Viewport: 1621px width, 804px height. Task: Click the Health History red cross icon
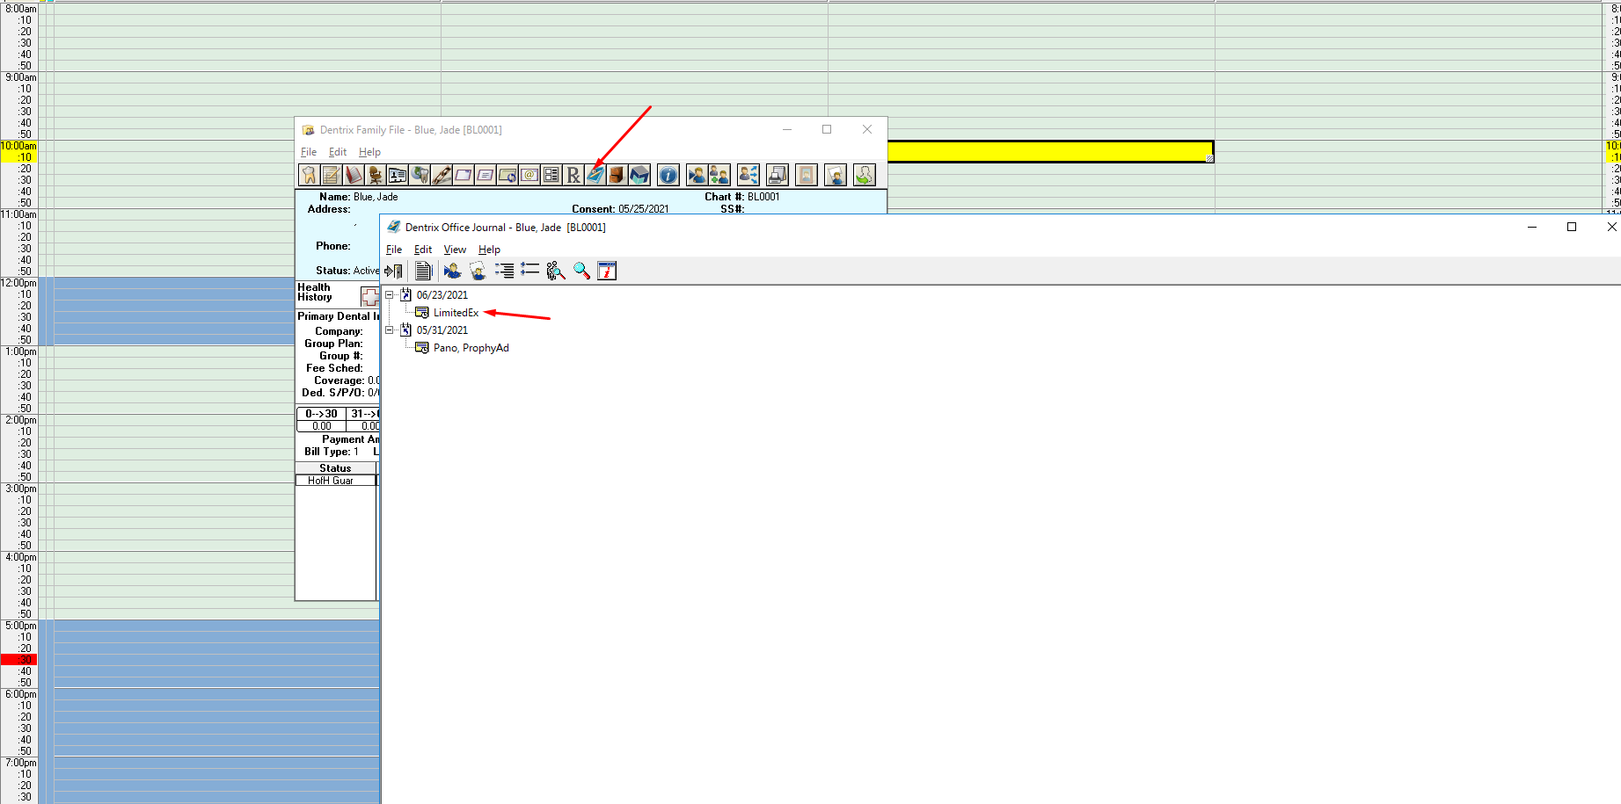click(370, 297)
